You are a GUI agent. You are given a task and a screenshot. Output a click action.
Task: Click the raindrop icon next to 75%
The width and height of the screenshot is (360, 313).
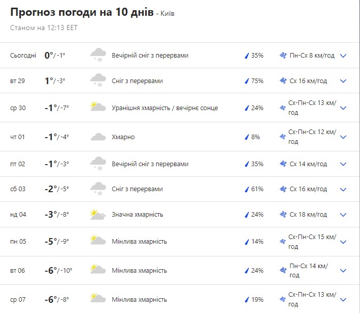247,81
